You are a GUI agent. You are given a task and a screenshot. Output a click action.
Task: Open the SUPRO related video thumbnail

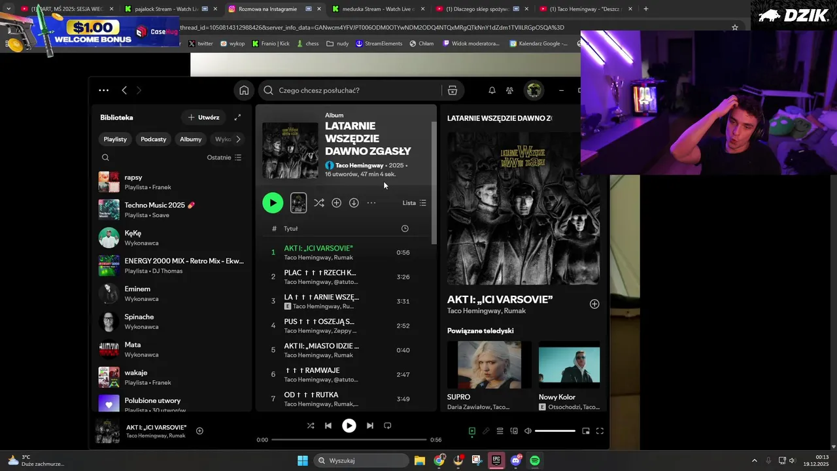pos(489,364)
